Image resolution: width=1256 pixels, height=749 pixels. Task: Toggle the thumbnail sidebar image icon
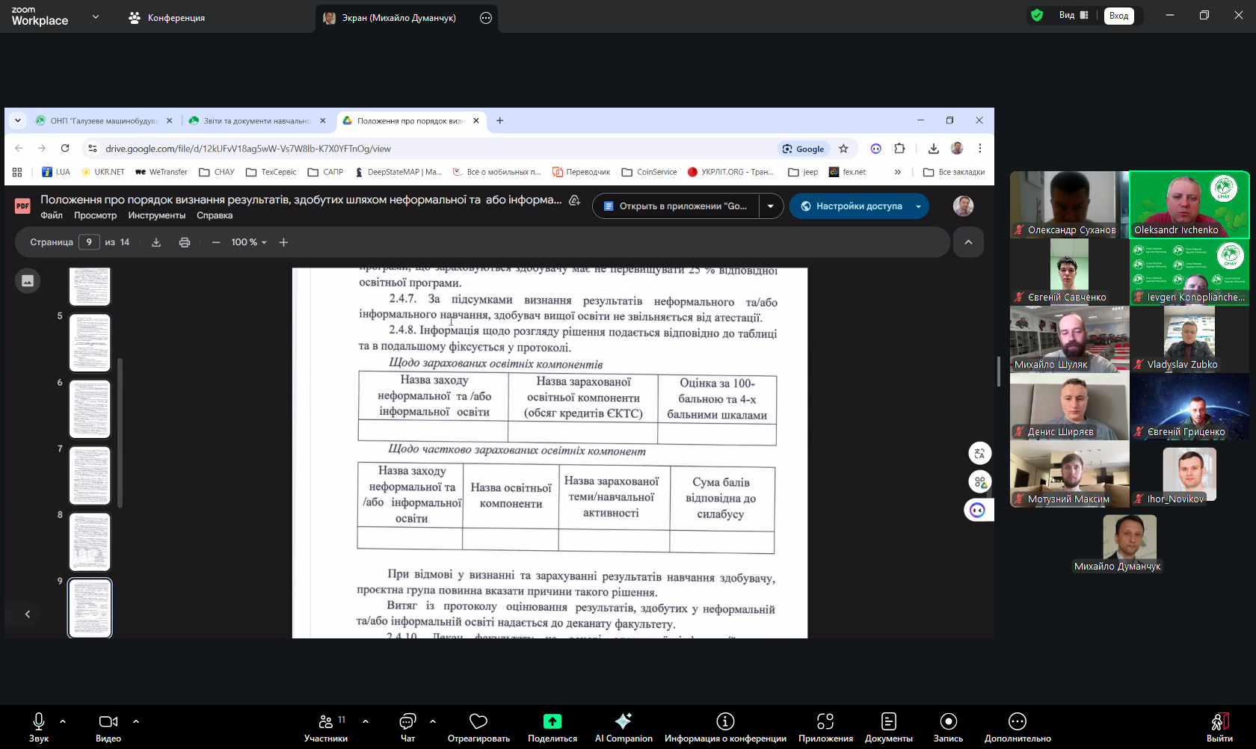28,280
